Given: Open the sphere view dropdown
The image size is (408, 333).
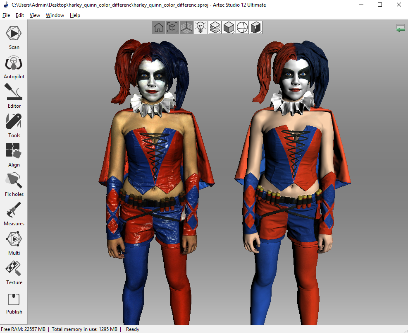Looking at the screenshot, I should (242, 27).
